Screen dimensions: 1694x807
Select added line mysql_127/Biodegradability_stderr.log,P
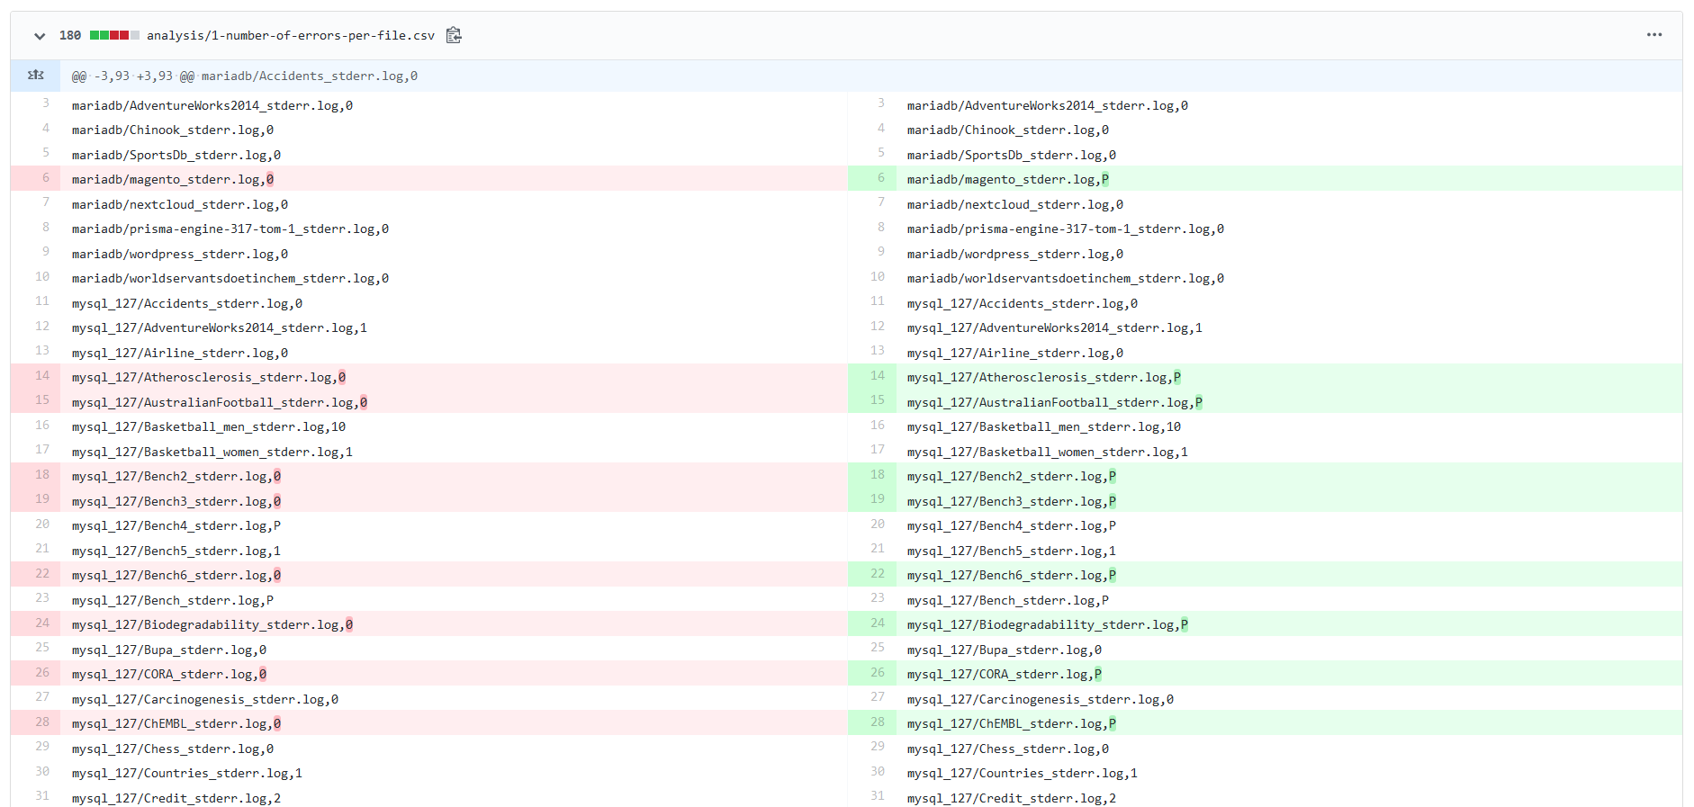1048,625
